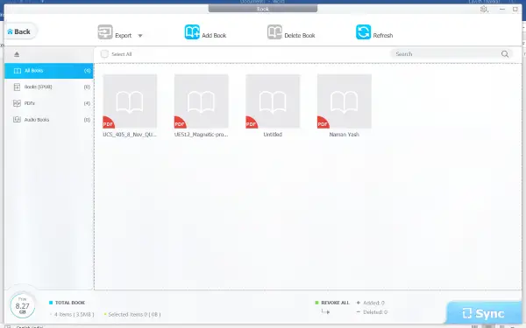Click the Delete Book label
Image resolution: width=526 pixels, height=328 pixels.
(300, 36)
